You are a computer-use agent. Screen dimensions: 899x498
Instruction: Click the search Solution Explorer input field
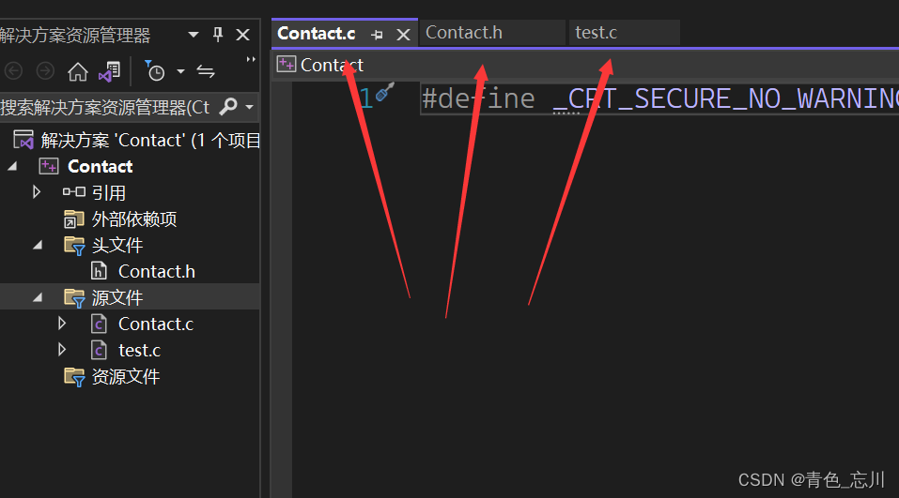[106, 107]
